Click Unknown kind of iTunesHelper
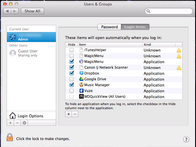The image size is (196, 147). pyautogui.click(x=152, y=50)
